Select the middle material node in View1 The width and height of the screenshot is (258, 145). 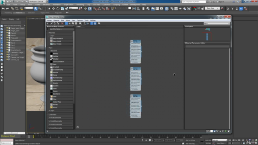[x=135, y=79]
